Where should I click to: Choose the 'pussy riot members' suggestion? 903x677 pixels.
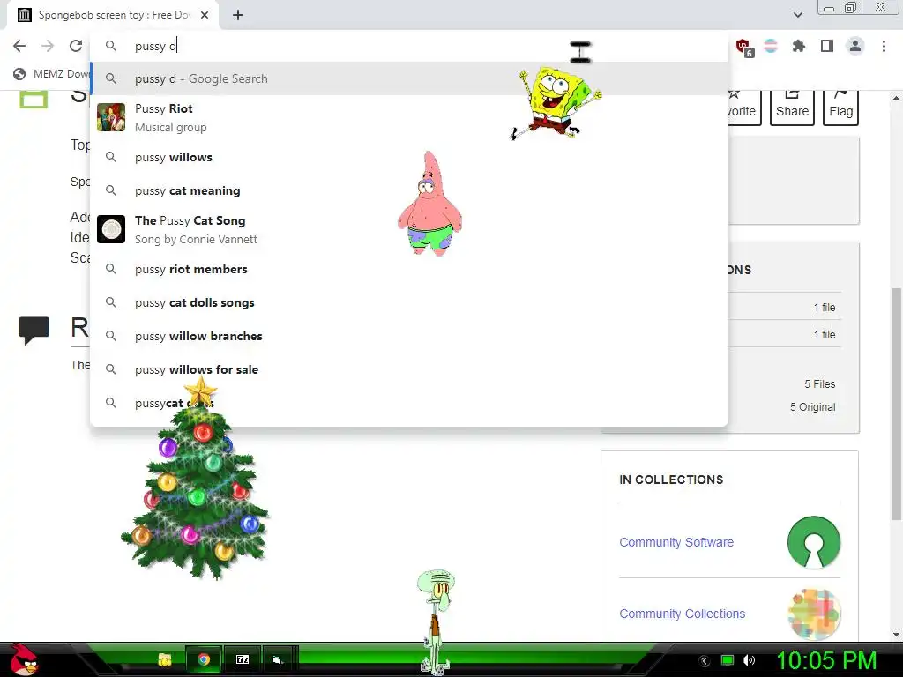(409, 269)
